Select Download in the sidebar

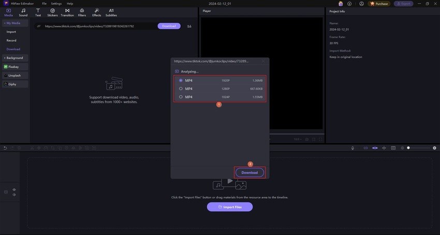pos(13,49)
